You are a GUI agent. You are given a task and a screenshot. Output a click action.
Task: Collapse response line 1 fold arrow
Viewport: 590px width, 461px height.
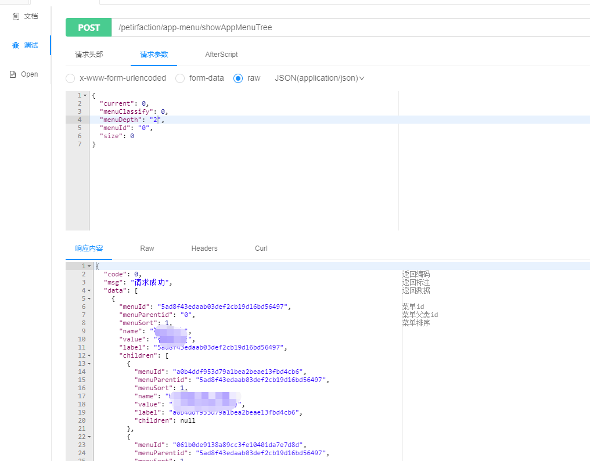coord(89,266)
